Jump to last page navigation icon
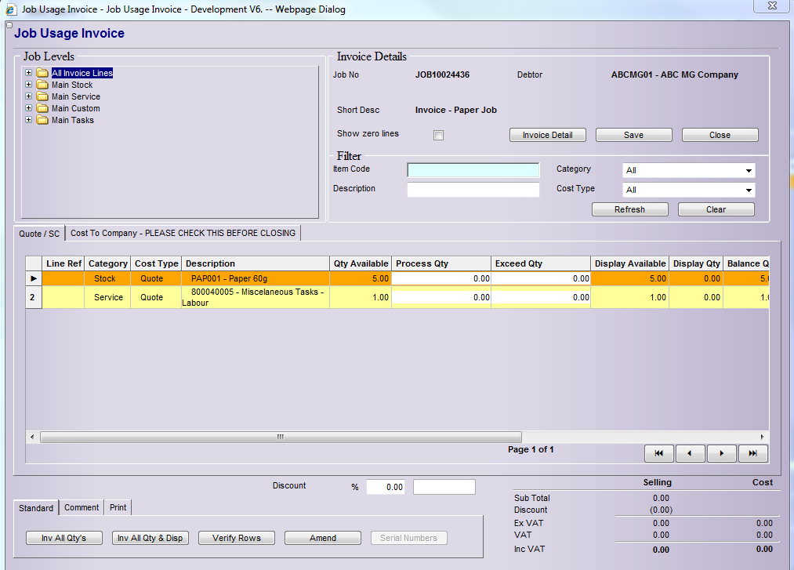Screen dimensions: 794x570 point(752,453)
